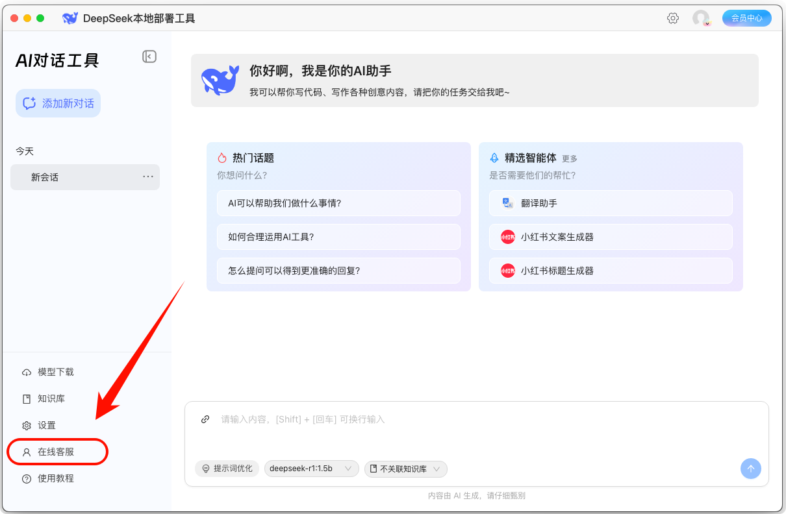Open 小红书标题生成器 agent
786x514 pixels.
(611, 271)
